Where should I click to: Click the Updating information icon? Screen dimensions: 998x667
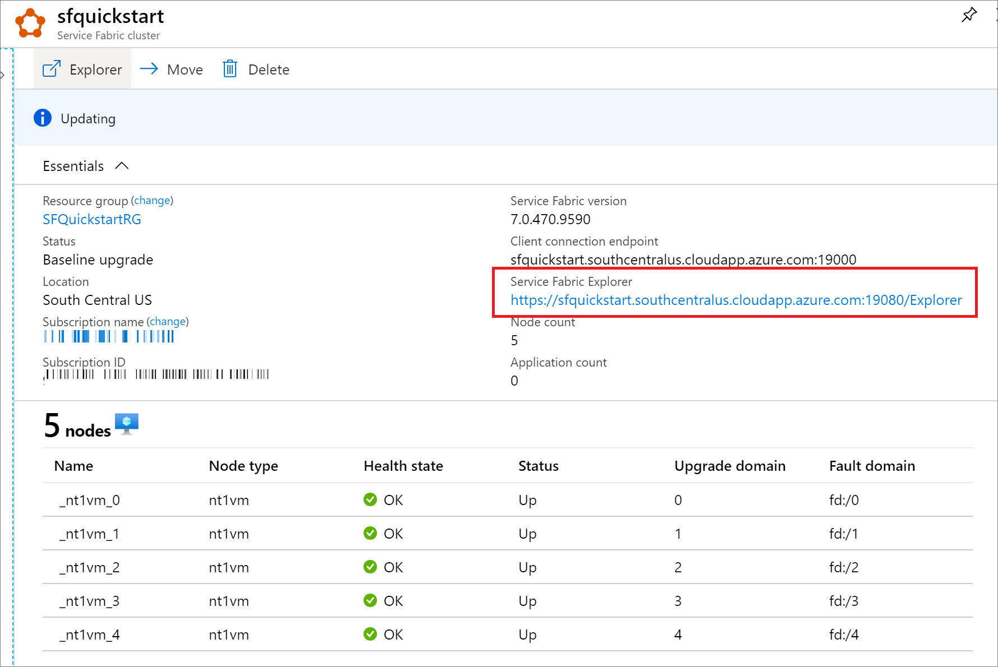point(43,118)
